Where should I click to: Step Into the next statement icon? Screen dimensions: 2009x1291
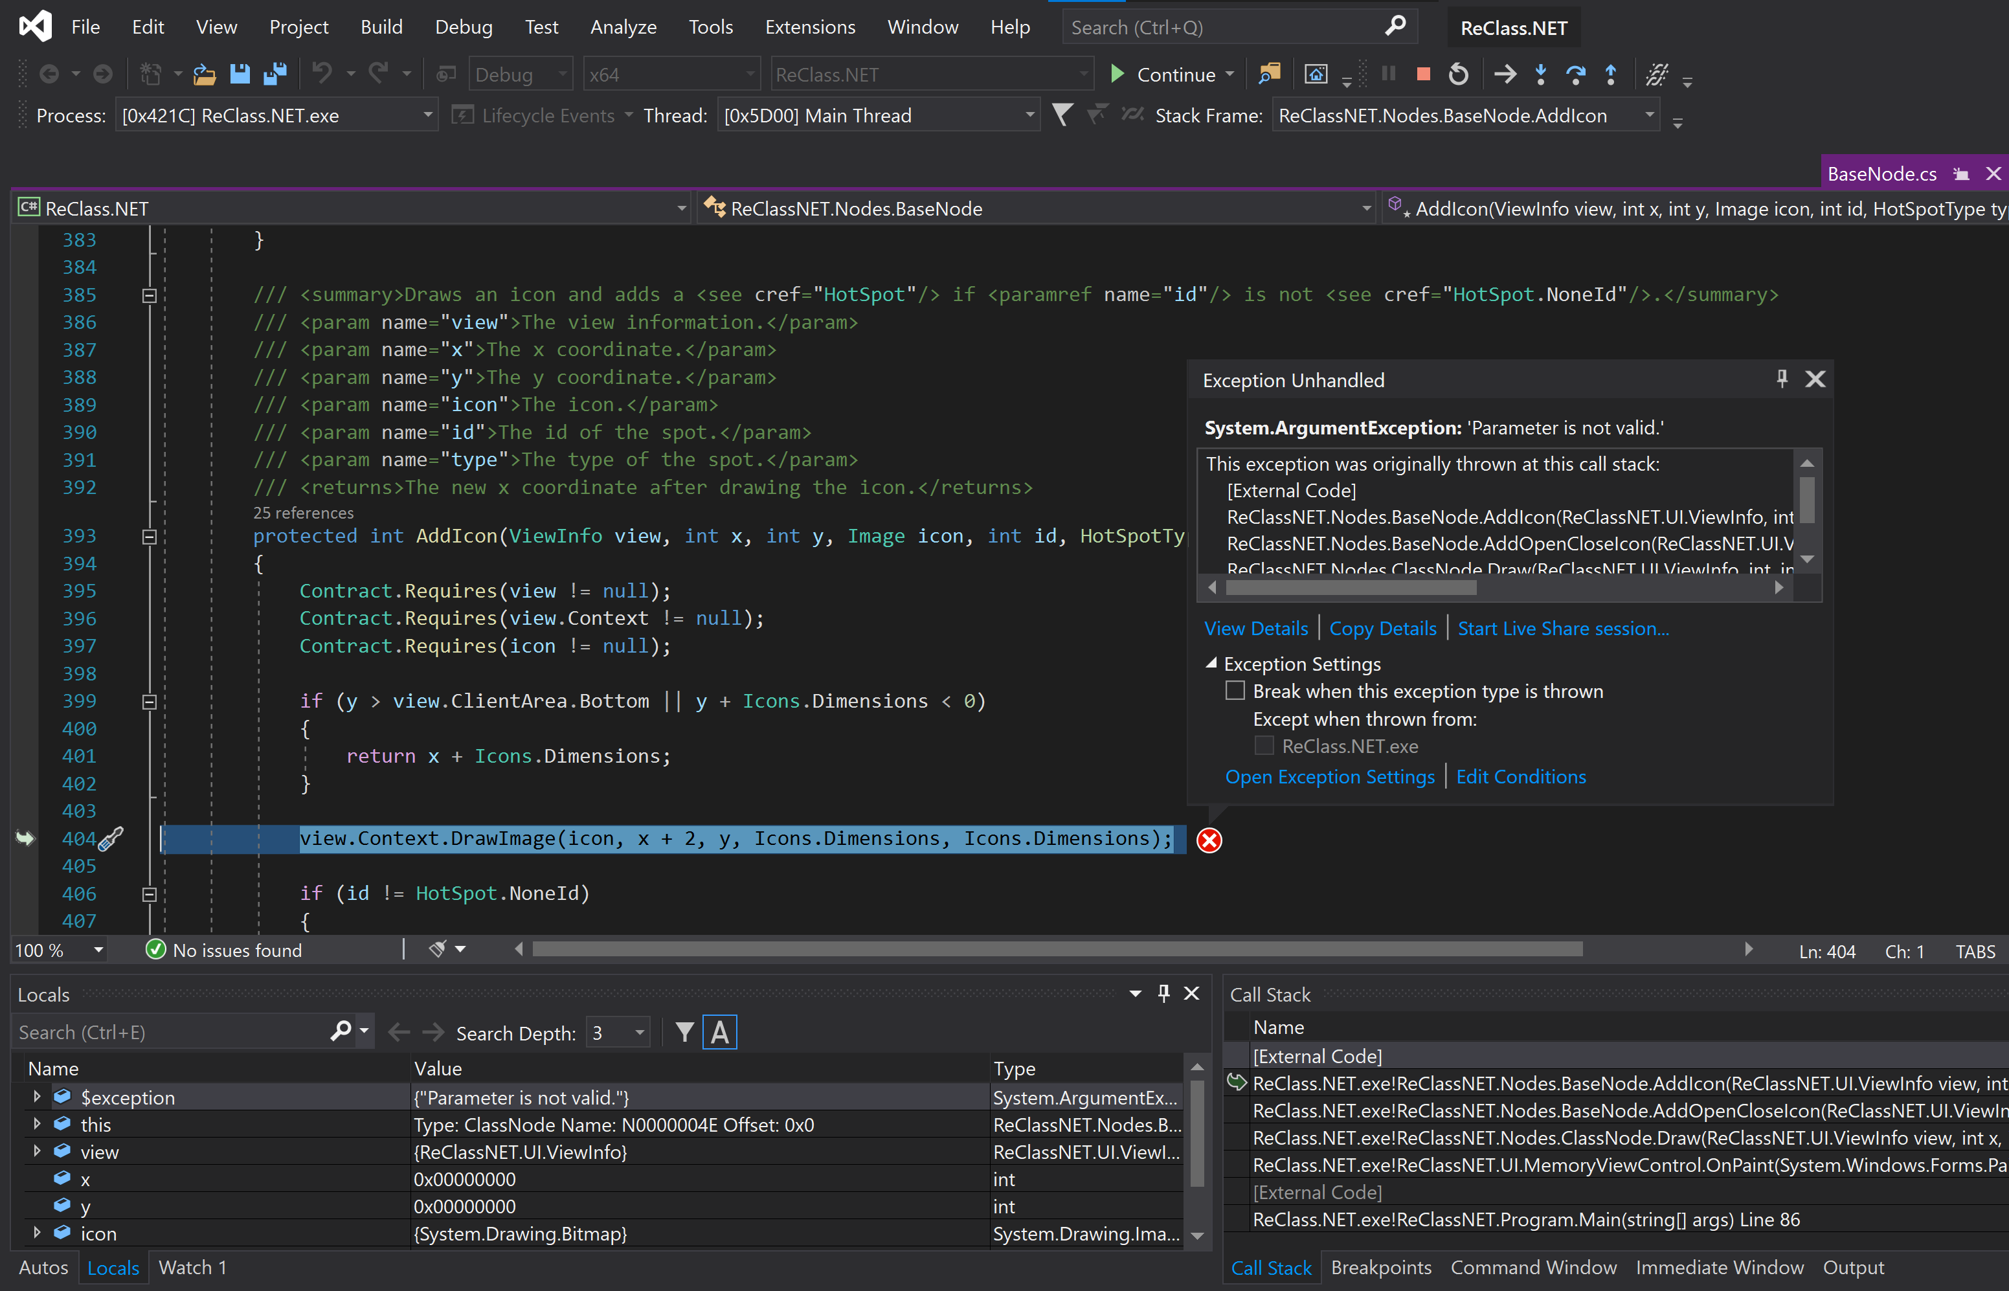[1540, 74]
